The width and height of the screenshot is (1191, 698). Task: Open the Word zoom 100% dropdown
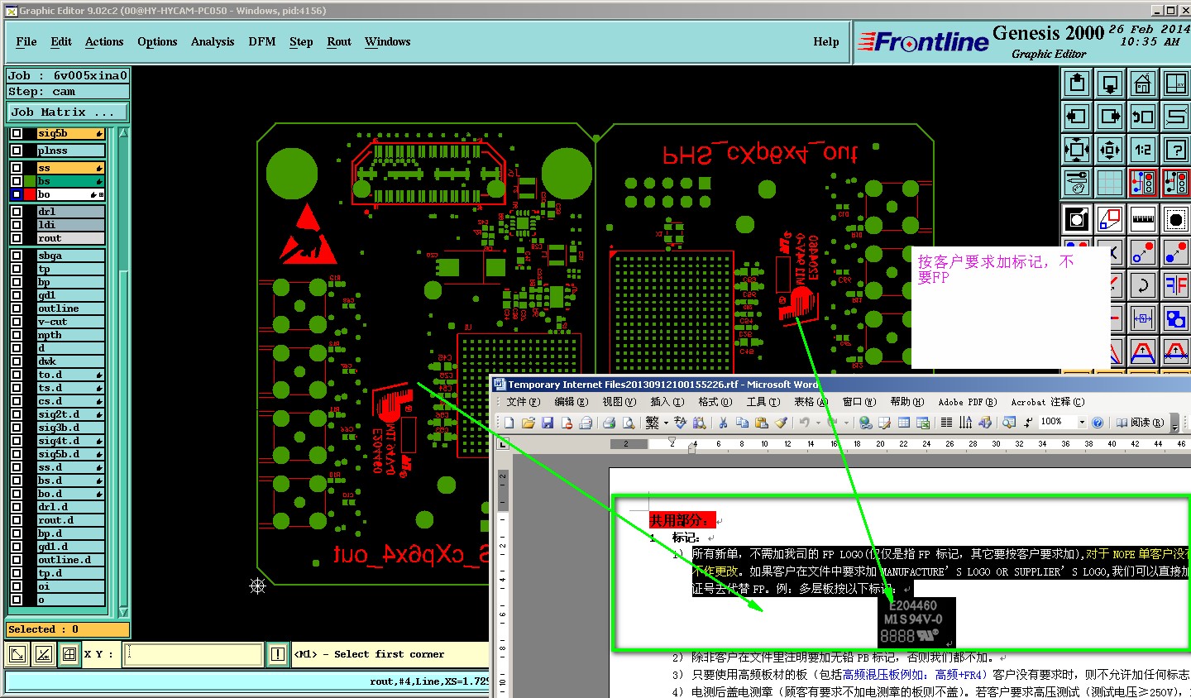pos(1082,423)
